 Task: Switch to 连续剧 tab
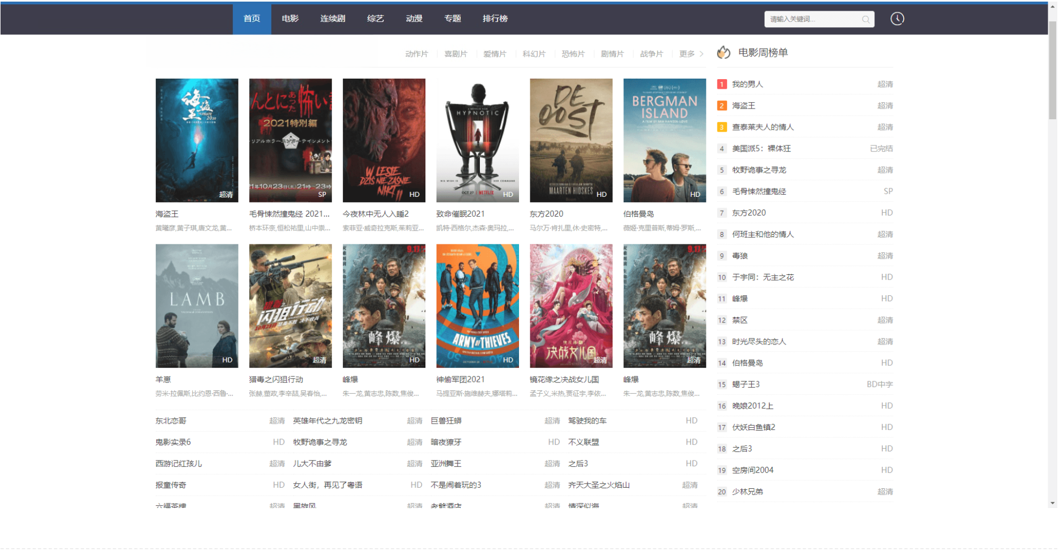coord(332,19)
